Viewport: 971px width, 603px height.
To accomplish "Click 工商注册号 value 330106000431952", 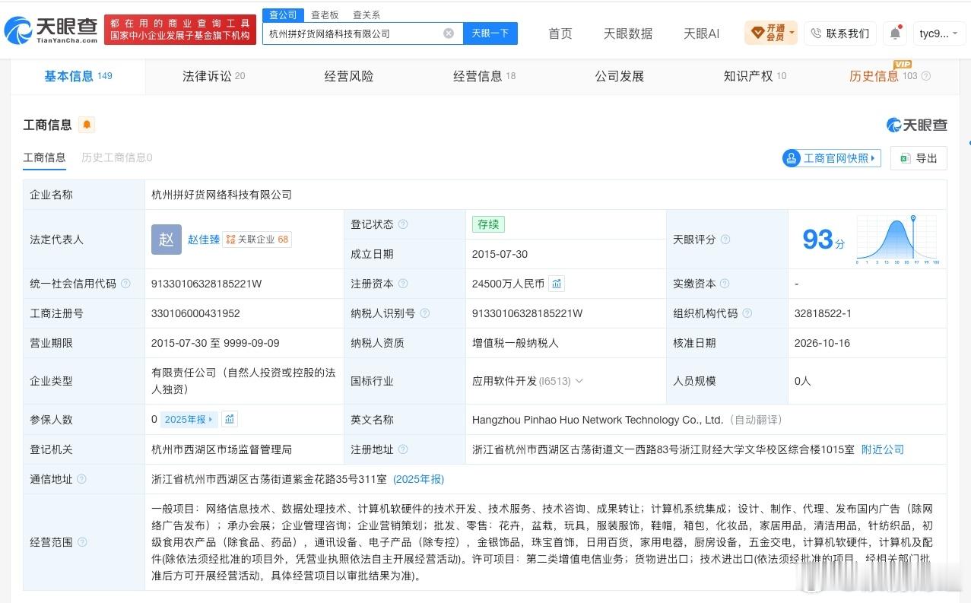I will tap(195, 313).
